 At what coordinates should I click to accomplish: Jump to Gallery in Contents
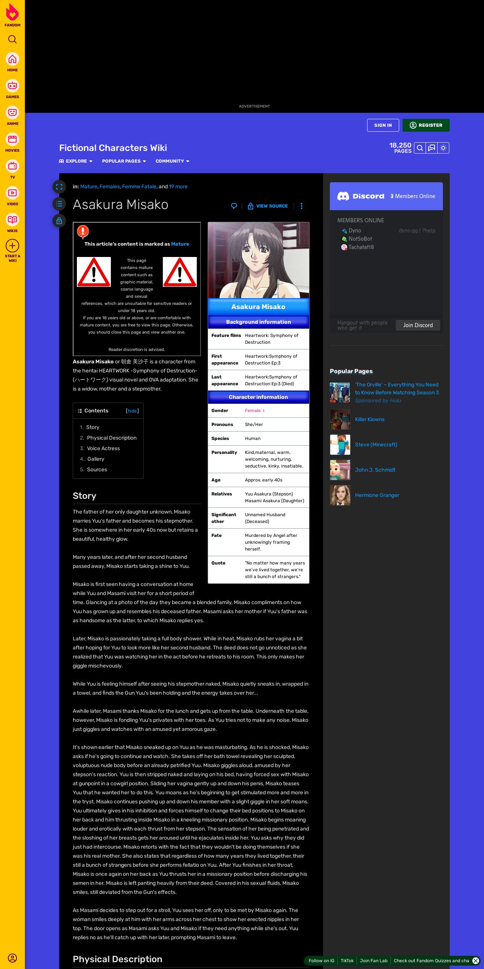[96, 459]
